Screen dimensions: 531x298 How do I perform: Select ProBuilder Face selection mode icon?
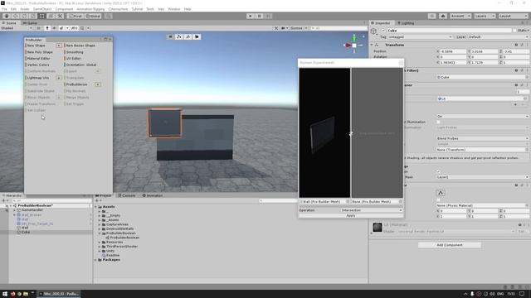tap(197, 36)
